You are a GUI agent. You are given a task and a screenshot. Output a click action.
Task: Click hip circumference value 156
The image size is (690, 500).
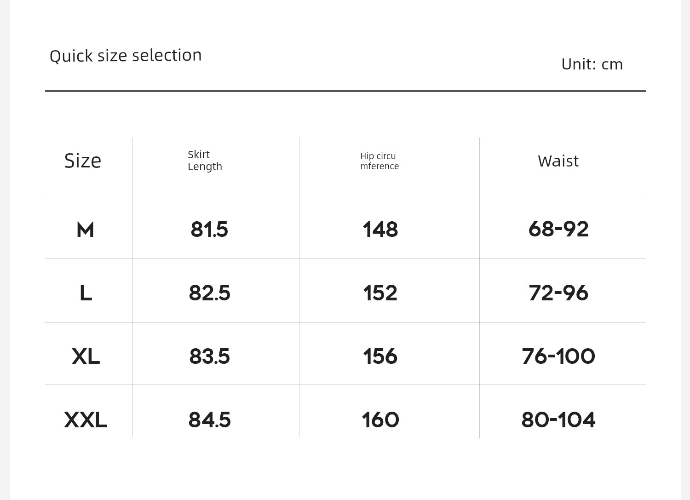click(380, 356)
